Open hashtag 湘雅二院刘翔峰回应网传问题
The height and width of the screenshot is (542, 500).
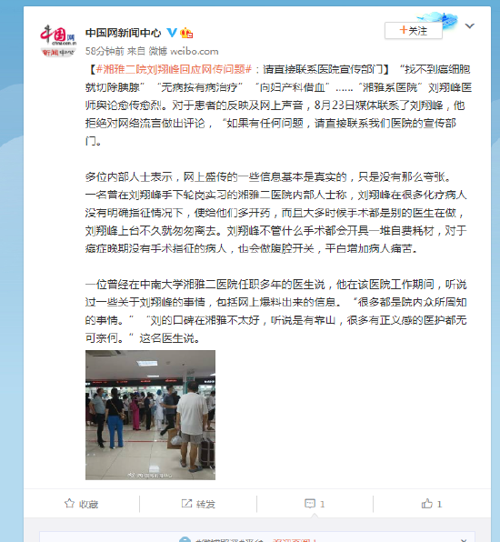coord(175,69)
